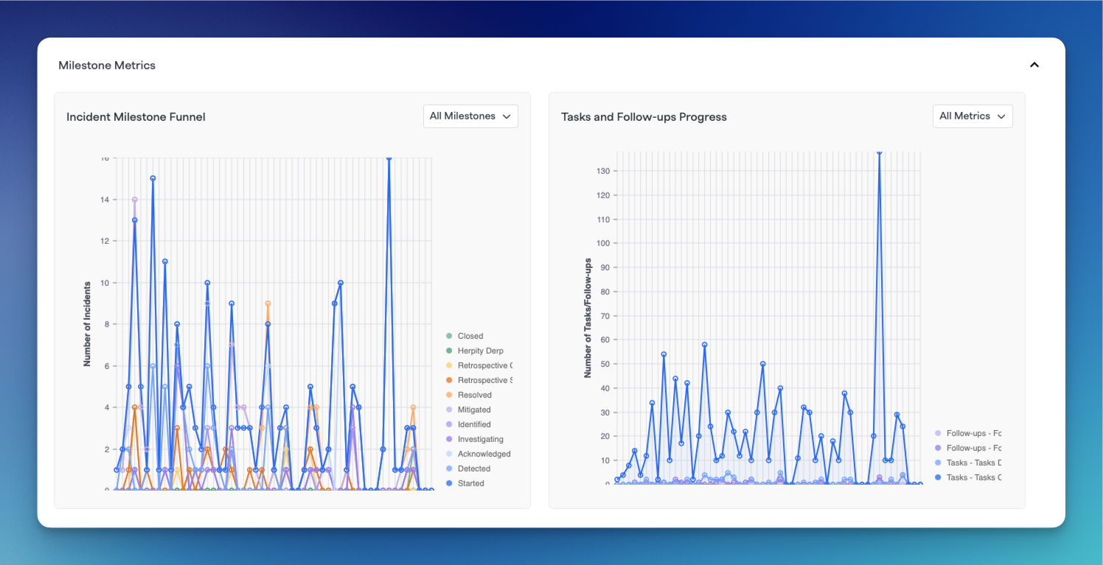
Task: Open the All Metrics dropdown
Action: [972, 116]
